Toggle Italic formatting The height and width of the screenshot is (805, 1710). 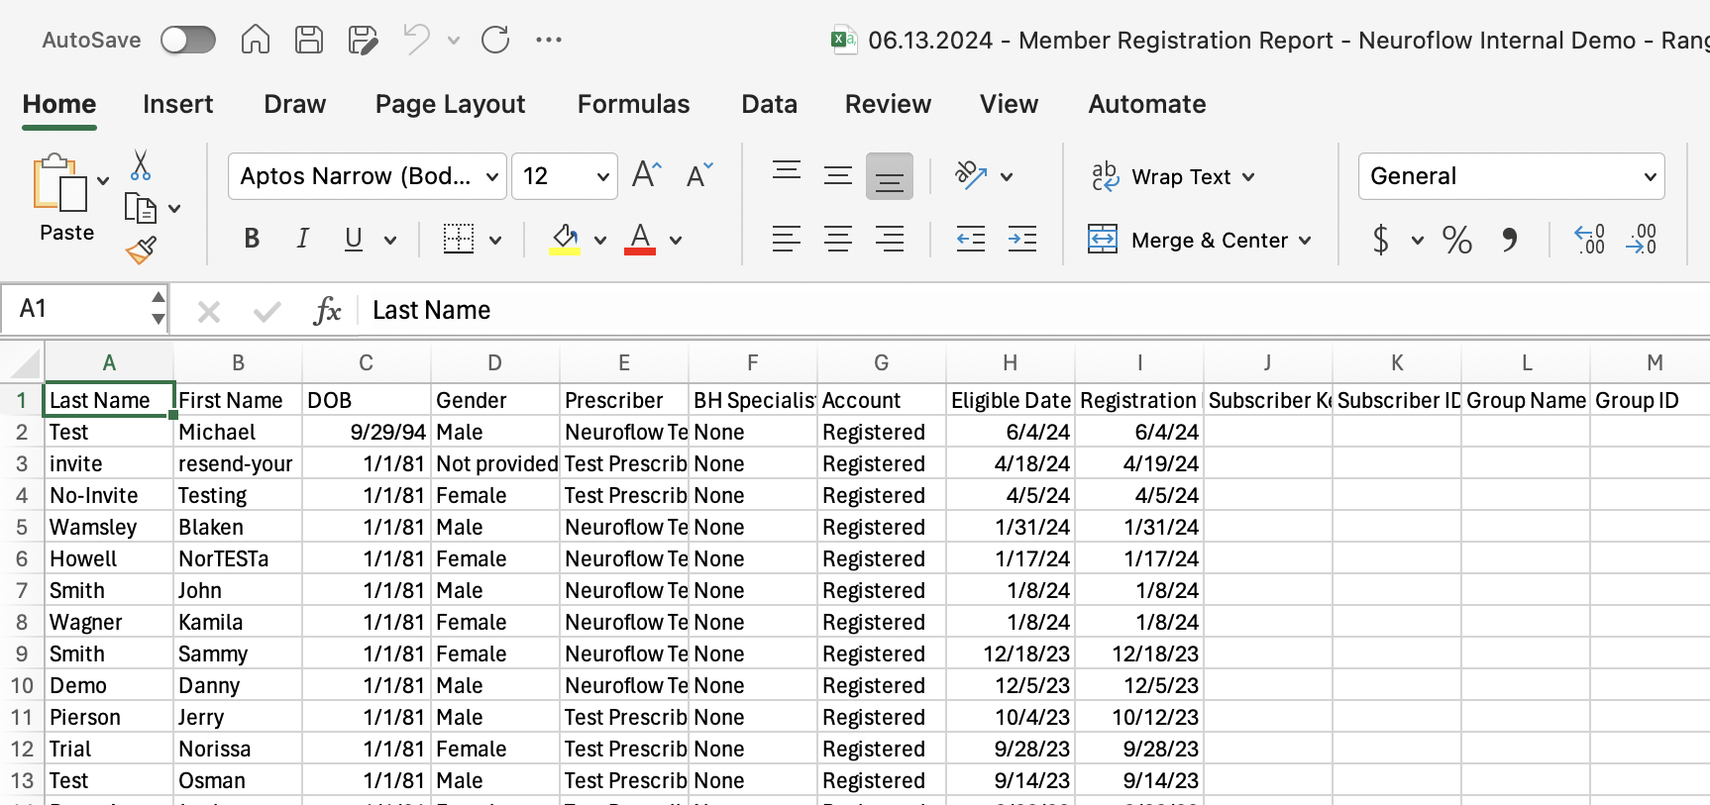click(302, 239)
